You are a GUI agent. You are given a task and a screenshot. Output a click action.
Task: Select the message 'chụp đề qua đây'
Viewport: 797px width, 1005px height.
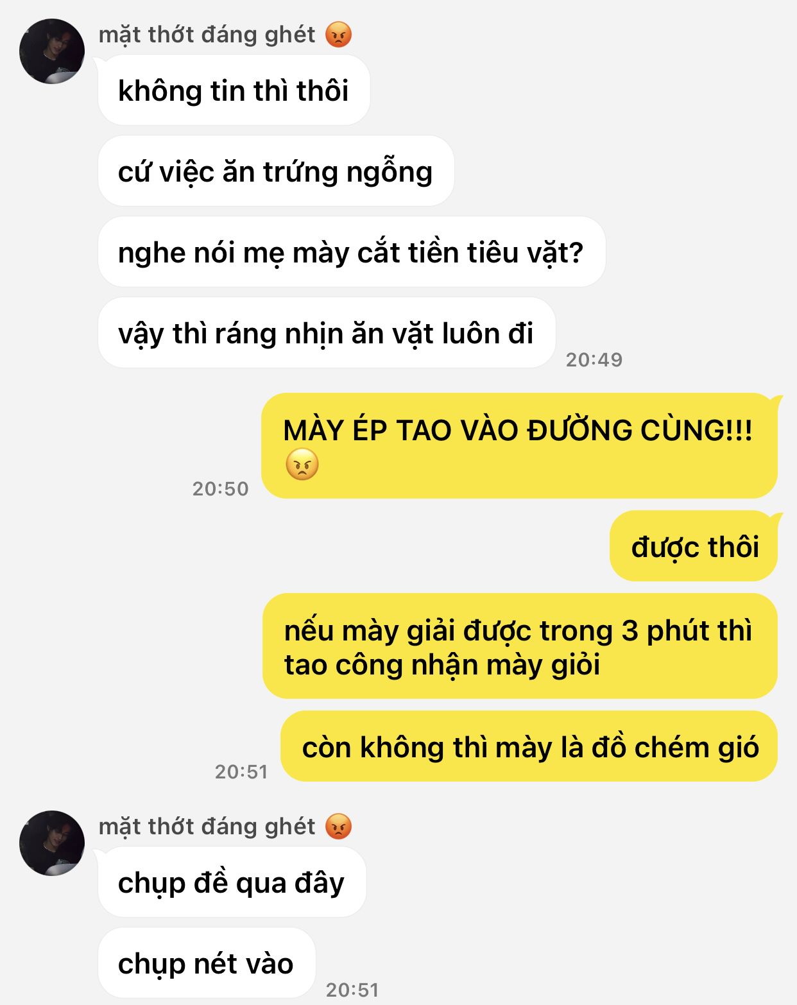pyautogui.click(x=232, y=882)
